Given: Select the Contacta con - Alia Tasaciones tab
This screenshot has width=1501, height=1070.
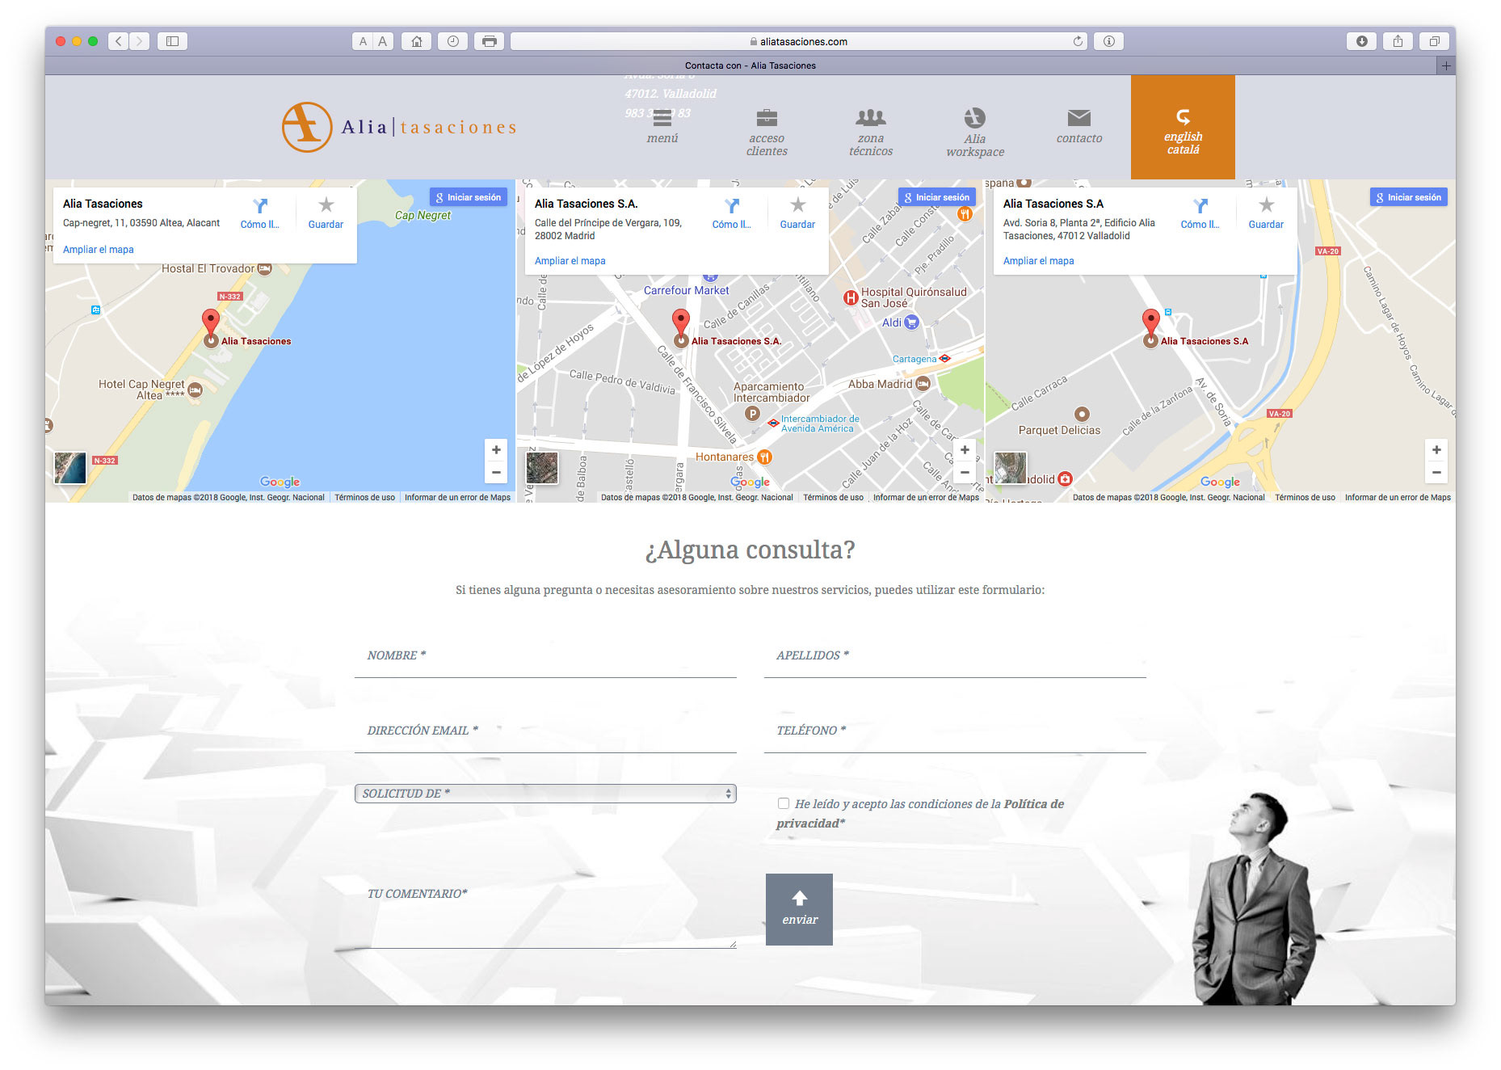Looking at the screenshot, I should point(750,65).
